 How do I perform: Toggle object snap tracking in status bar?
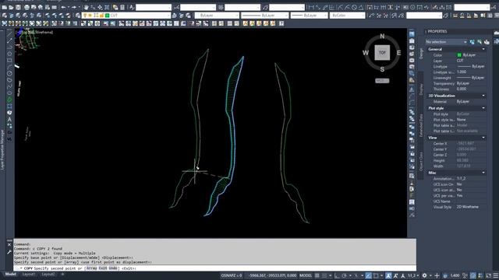coord(369,275)
